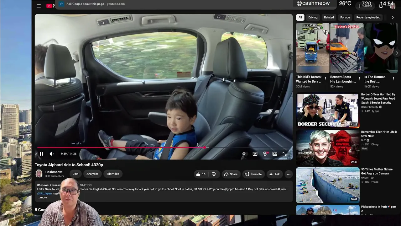Mute the video volume
The image size is (401, 226).
point(52,154)
